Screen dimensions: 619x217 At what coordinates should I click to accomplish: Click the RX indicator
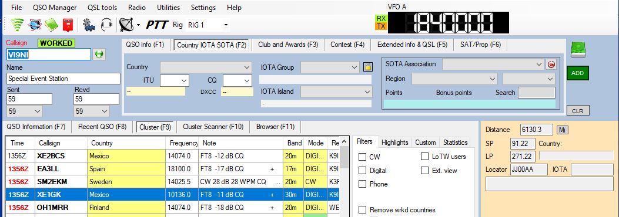click(x=381, y=19)
